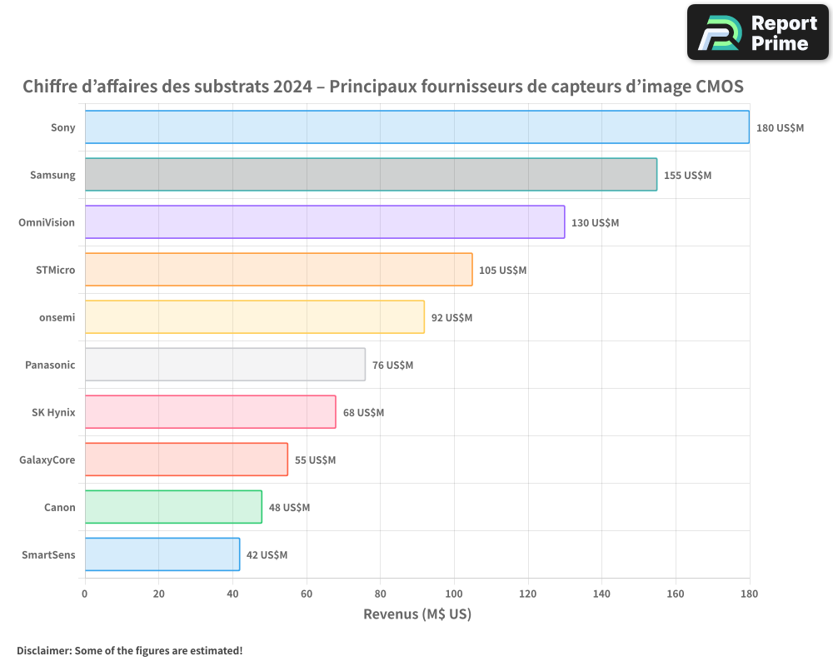Select the Panasonic bar
This screenshot has width=833, height=666.
coord(225,365)
